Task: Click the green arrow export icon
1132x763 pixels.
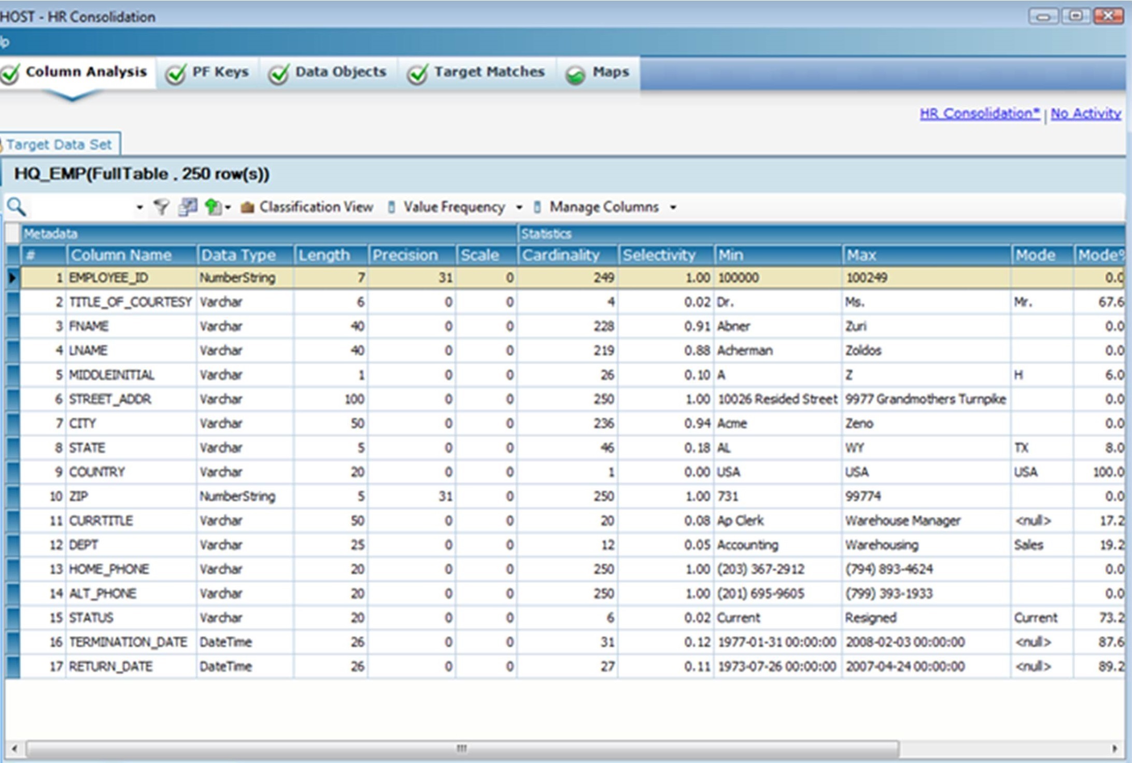Action: tap(212, 207)
